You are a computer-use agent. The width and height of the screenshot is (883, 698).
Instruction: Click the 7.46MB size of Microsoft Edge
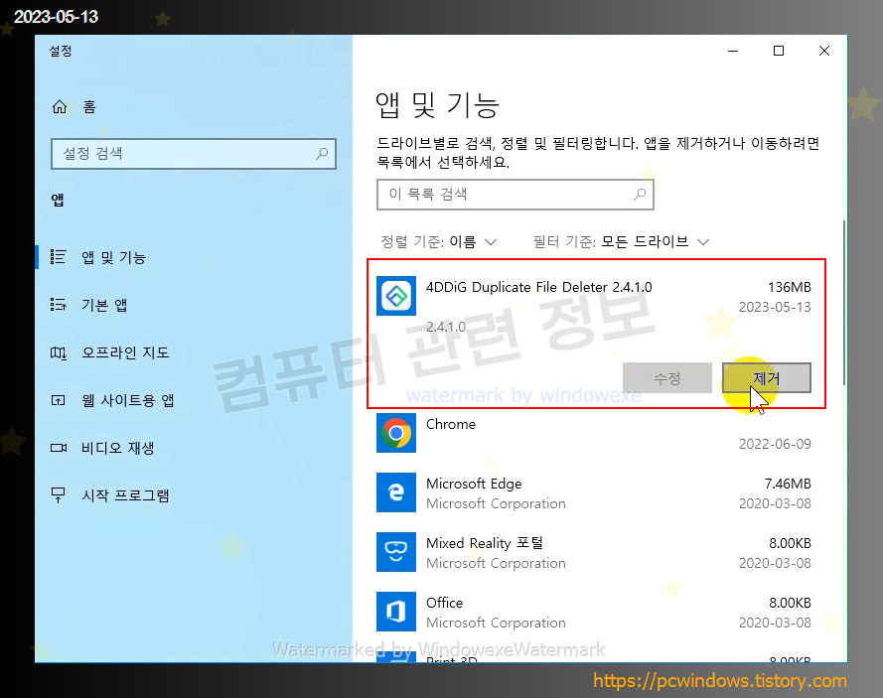click(788, 484)
